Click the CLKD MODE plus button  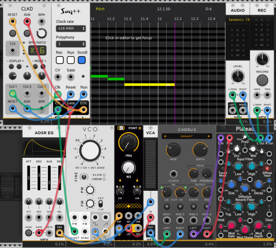[x=43, y=66]
